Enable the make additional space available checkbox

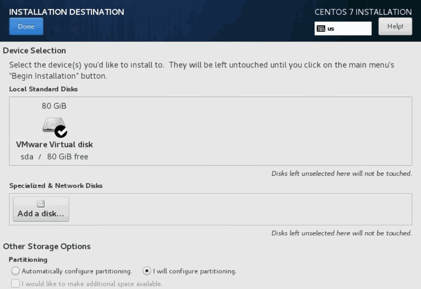click(15, 284)
